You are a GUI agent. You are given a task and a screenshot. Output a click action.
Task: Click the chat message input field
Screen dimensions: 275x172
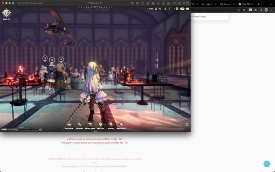pyautogui.click(x=23, y=130)
